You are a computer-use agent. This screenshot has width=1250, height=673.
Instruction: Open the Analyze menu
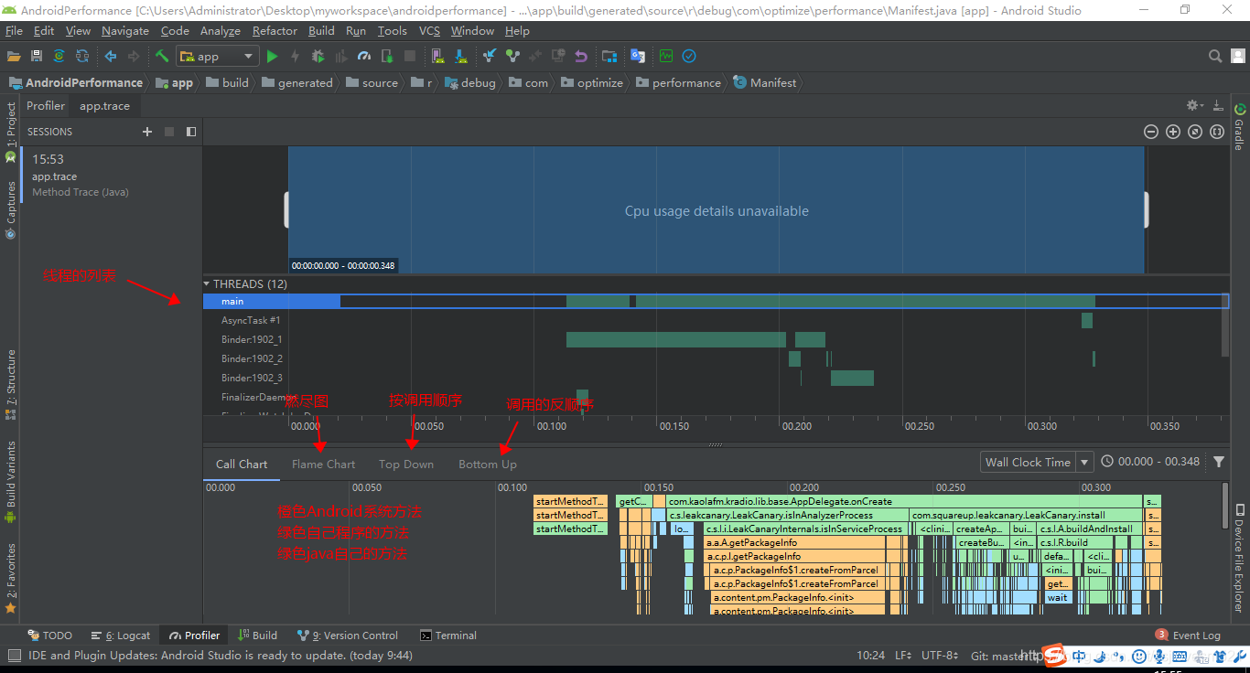pos(220,30)
